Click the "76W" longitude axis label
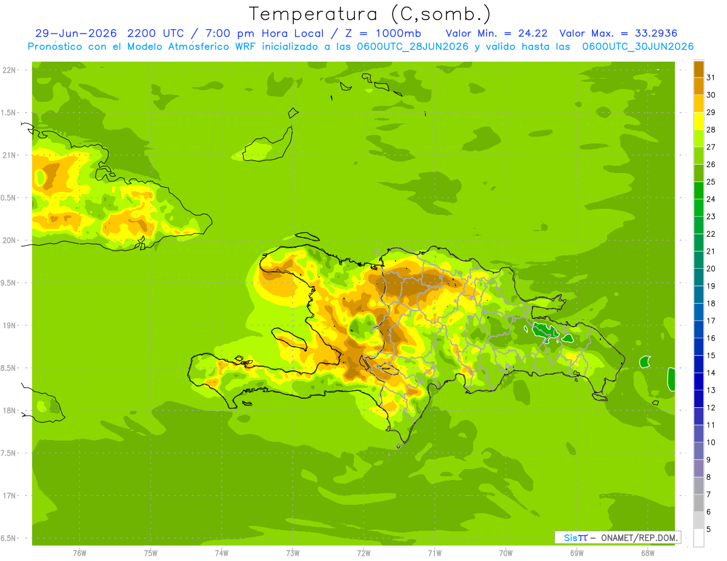Viewport: 727px width, 561px height. pos(79,553)
